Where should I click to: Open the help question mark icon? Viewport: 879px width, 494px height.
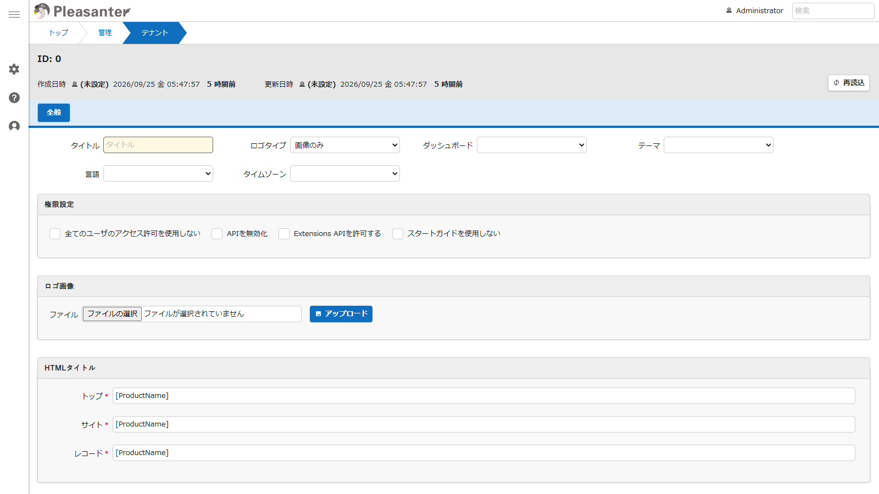14,98
